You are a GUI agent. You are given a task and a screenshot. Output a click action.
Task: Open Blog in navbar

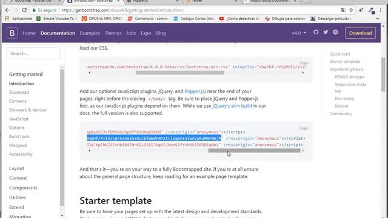tap(161, 33)
